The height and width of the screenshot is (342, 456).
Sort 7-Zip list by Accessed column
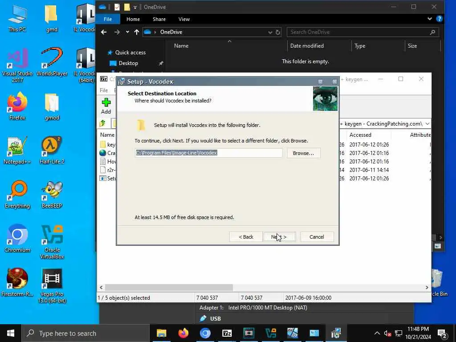[360, 134]
